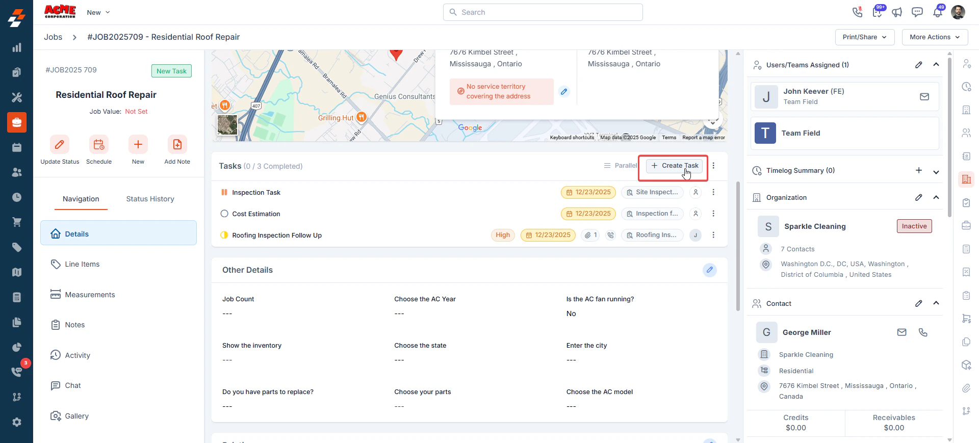
Task: Click High priority tag on Roofing task
Action: point(503,235)
